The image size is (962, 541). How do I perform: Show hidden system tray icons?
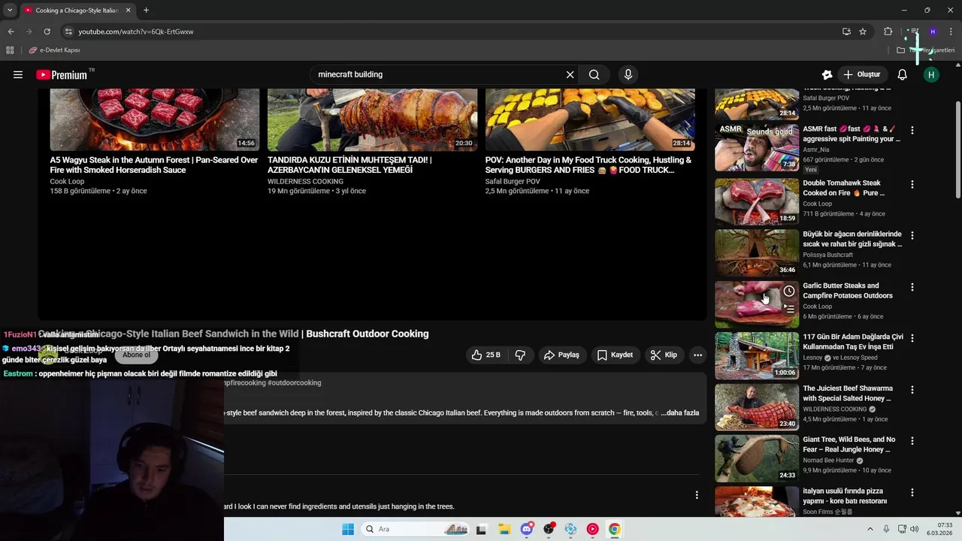(x=870, y=529)
